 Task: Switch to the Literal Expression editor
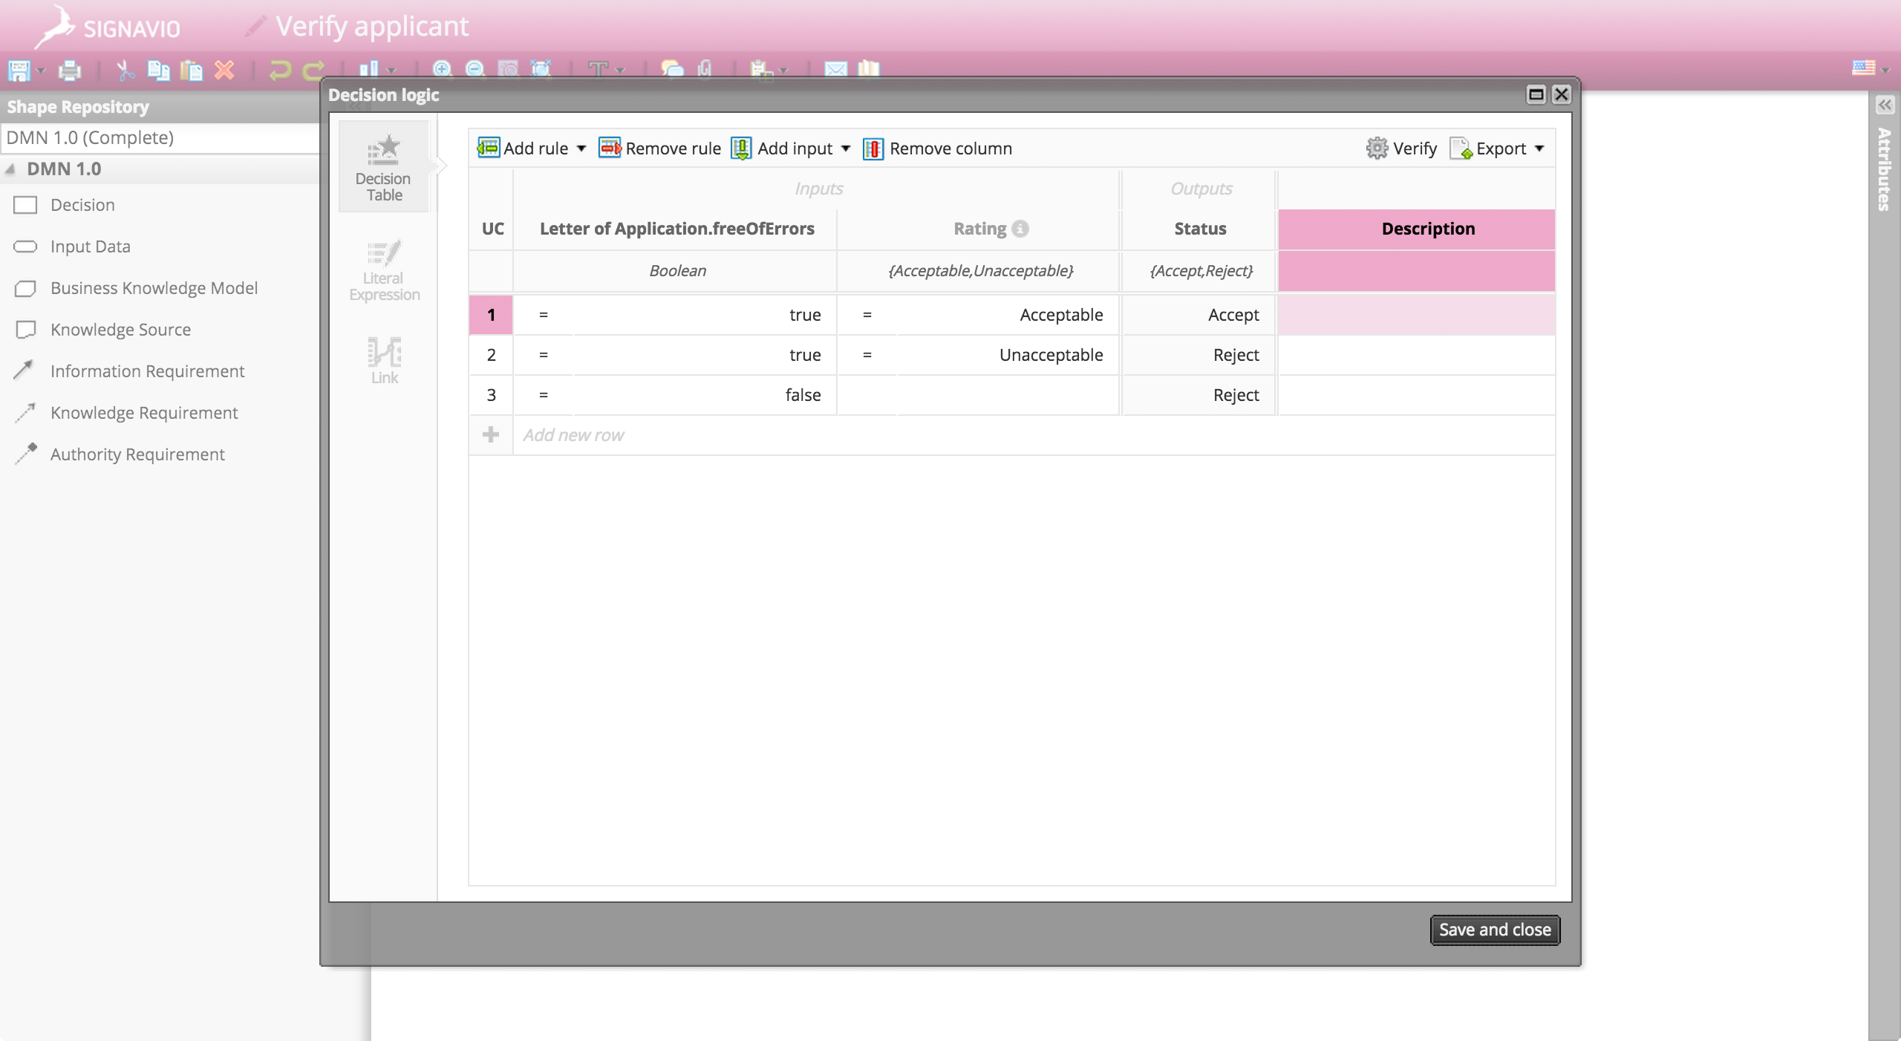tap(383, 269)
